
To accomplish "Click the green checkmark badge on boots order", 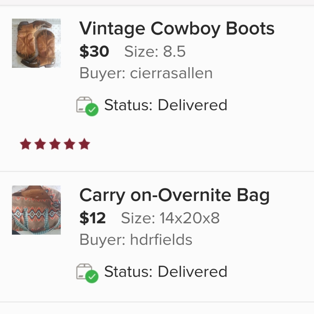I will (x=92, y=110).
